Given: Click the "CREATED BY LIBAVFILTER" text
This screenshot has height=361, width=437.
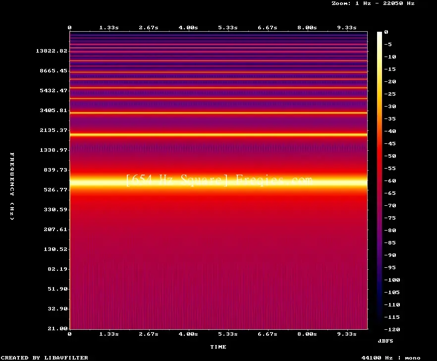Looking at the screenshot, I should point(45,358).
